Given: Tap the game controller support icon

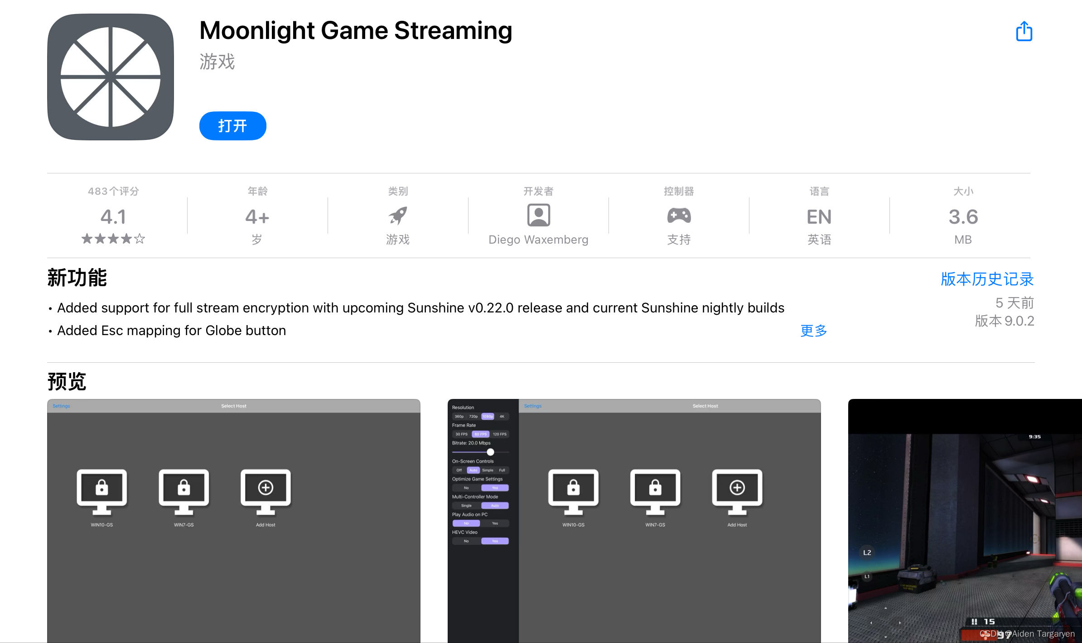Looking at the screenshot, I should point(679,215).
